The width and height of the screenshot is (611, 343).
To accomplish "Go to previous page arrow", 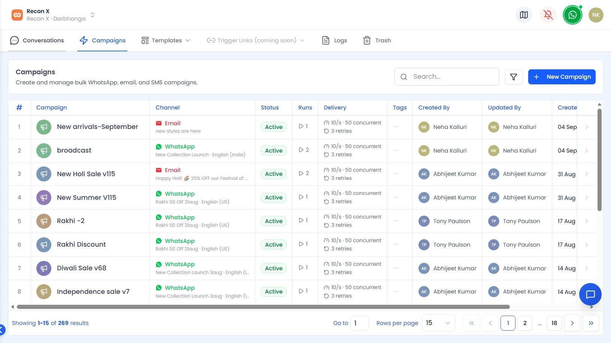I will pyautogui.click(x=490, y=323).
